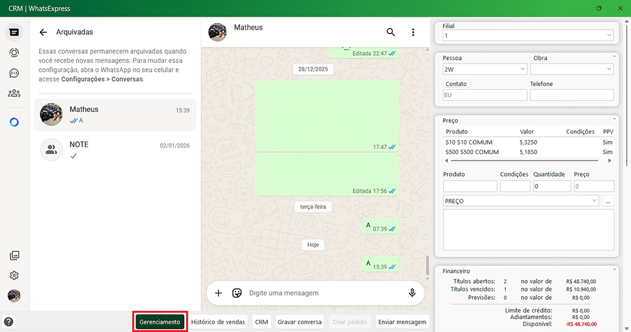This screenshot has height=332, width=631.
Task: Open the Channels icon in sidebar
Action: pos(14,73)
